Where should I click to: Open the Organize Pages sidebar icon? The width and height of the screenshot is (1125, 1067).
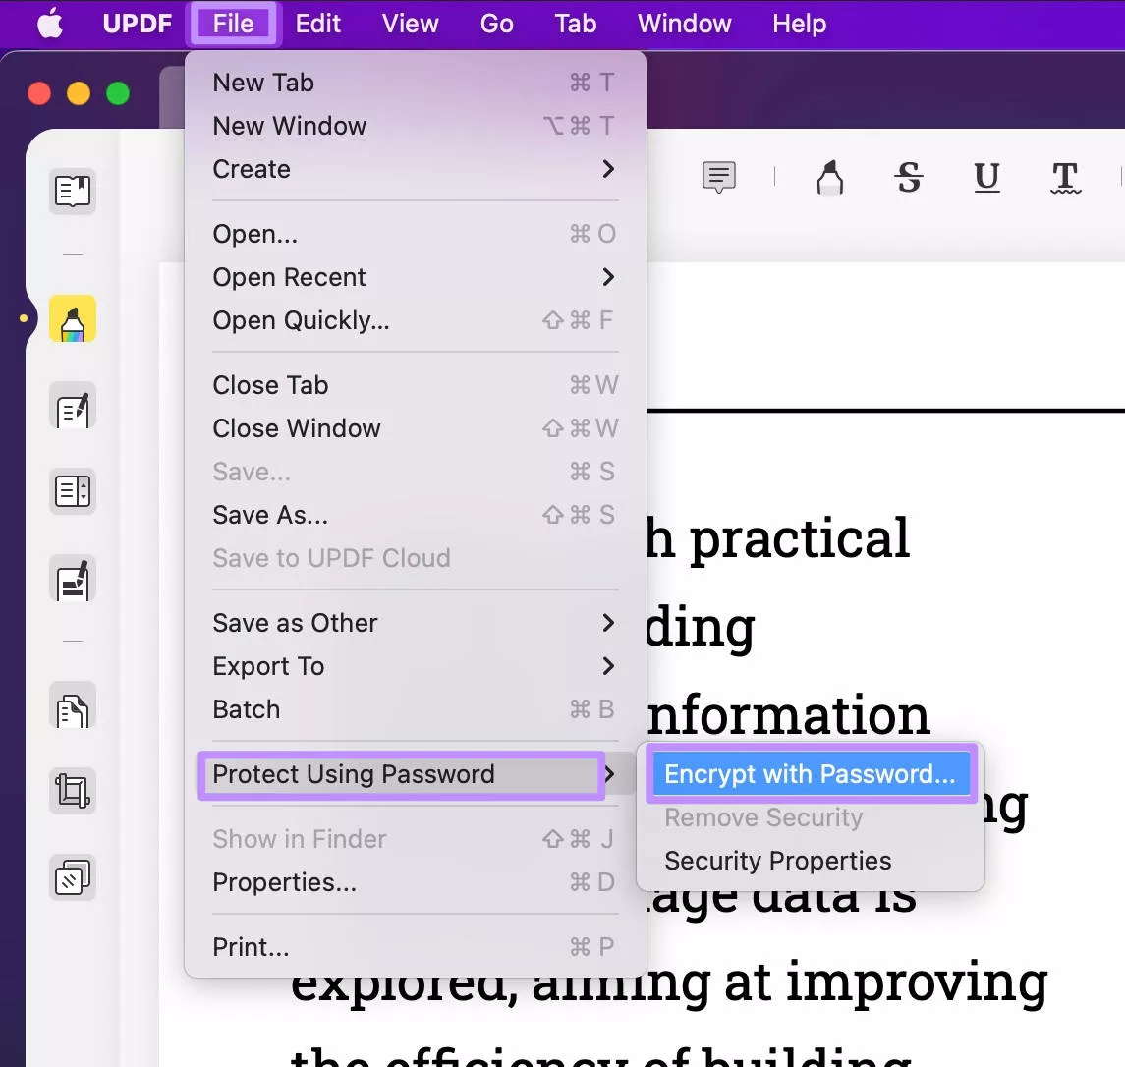click(x=73, y=706)
